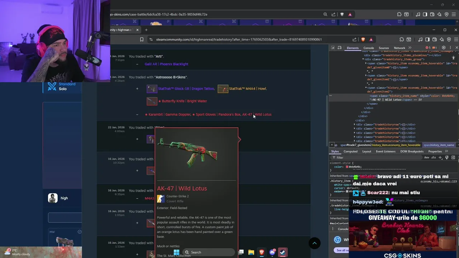The height and width of the screenshot is (258, 459).
Task: Click Galil AR | Phoenix Blacklight item
Action: 166,64
